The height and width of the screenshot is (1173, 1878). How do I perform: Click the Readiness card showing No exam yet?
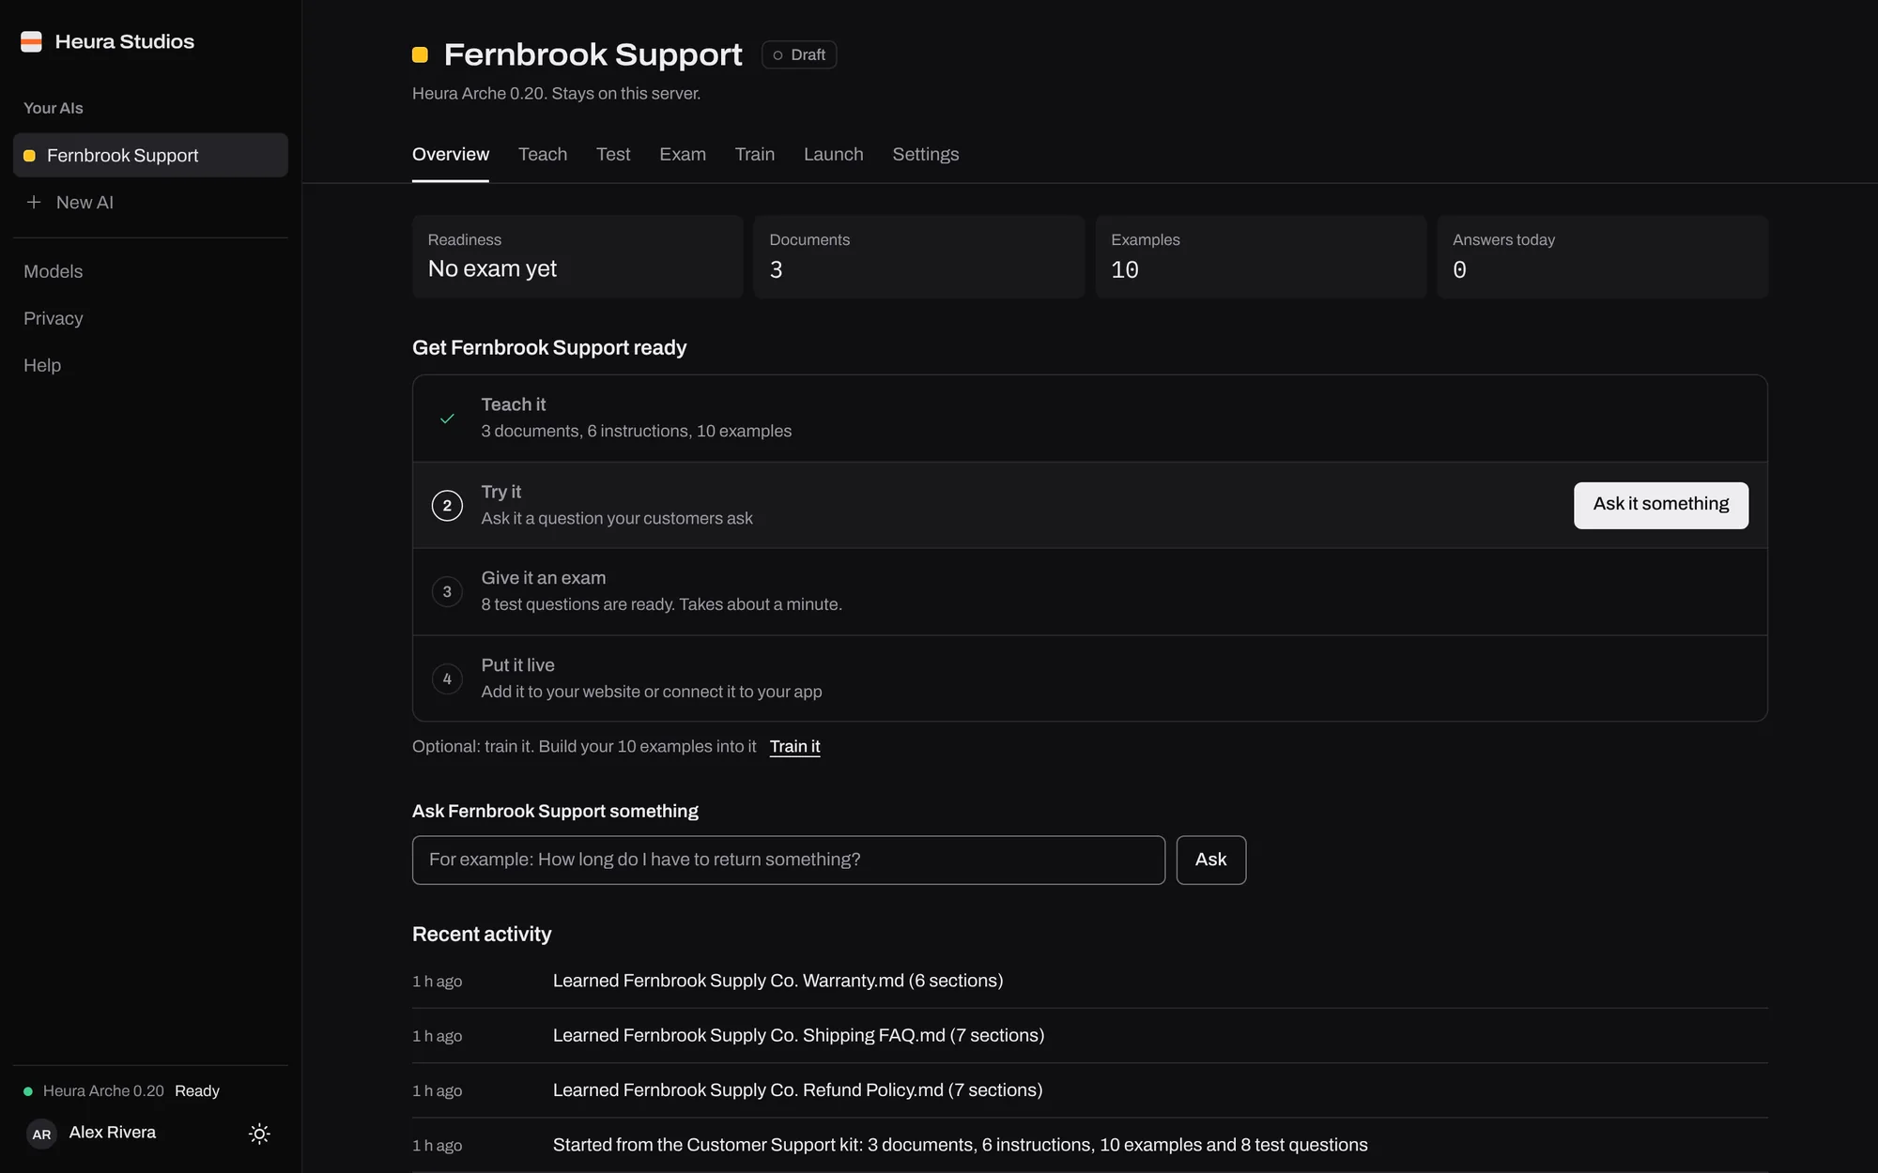tap(577, 256)
